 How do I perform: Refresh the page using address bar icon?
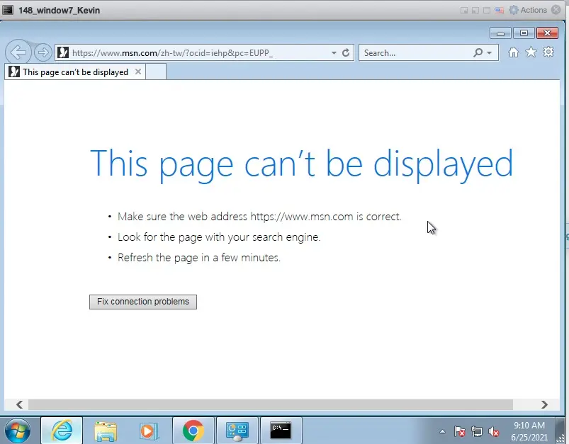click(x=346, y=52)
